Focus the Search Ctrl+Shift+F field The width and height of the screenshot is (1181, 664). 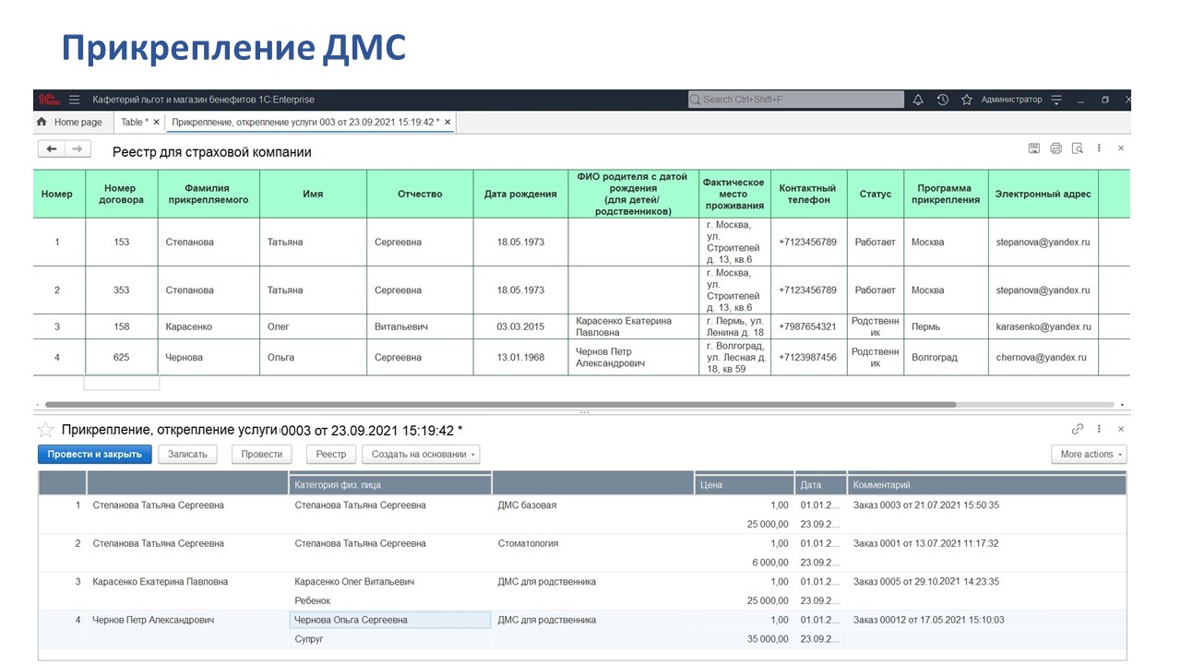[x=796, y=100]
